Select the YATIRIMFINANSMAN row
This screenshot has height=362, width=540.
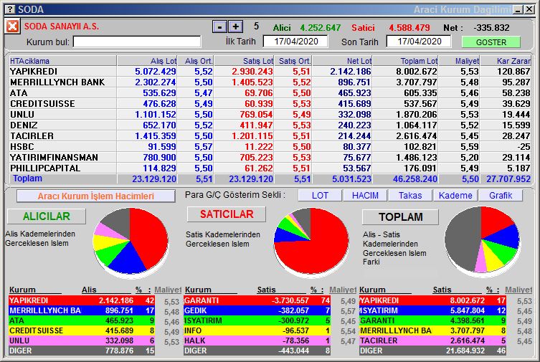[x=270, y=157]
